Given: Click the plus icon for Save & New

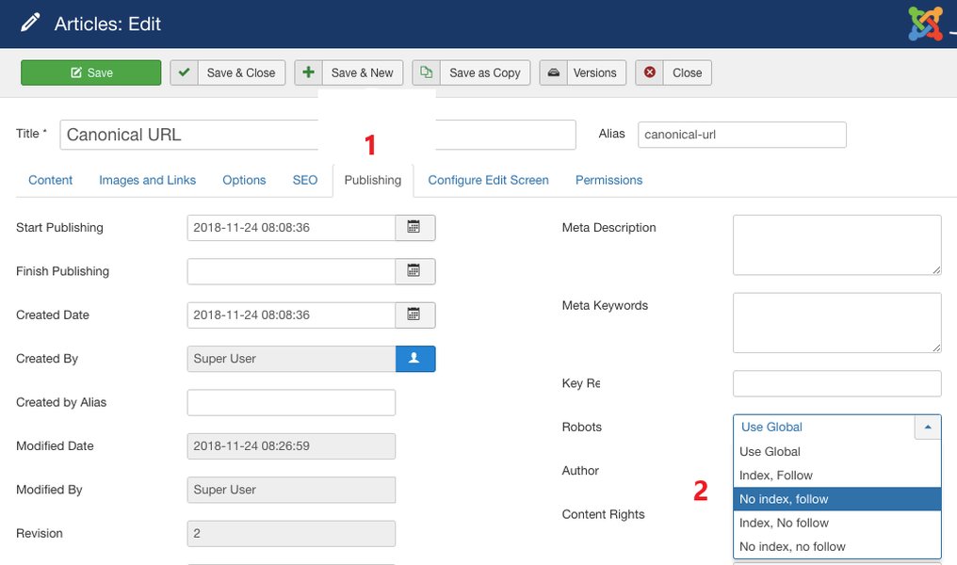Looking at the screenshot, I should point(308,73).
